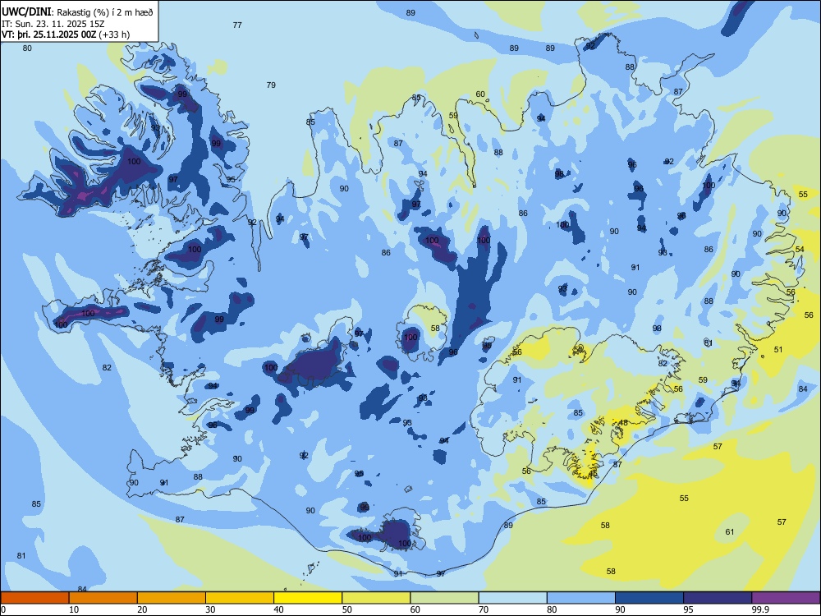Select the 95–99.9 navy legend swatch
This screenshot has width=821, height=616.
[718, 598]
